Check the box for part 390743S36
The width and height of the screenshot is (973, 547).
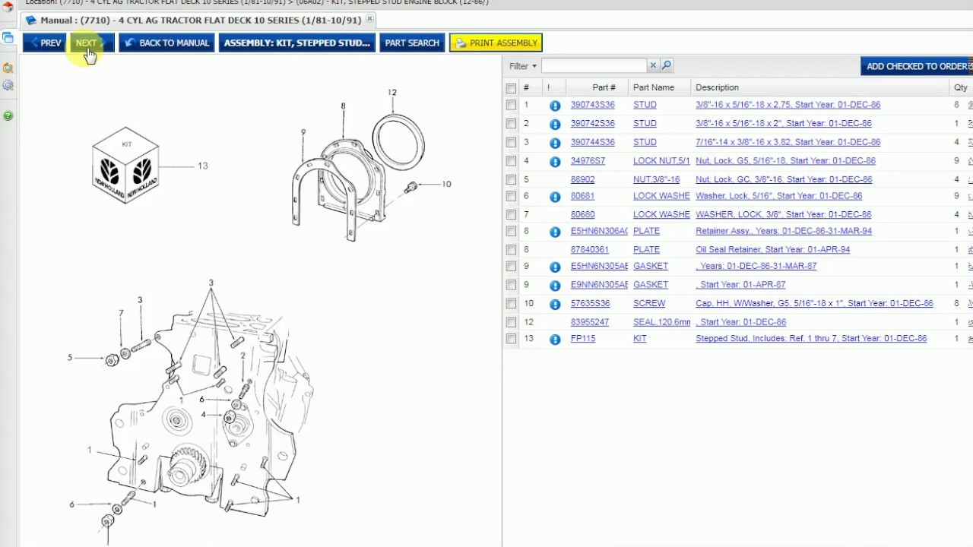click(511, 105)
